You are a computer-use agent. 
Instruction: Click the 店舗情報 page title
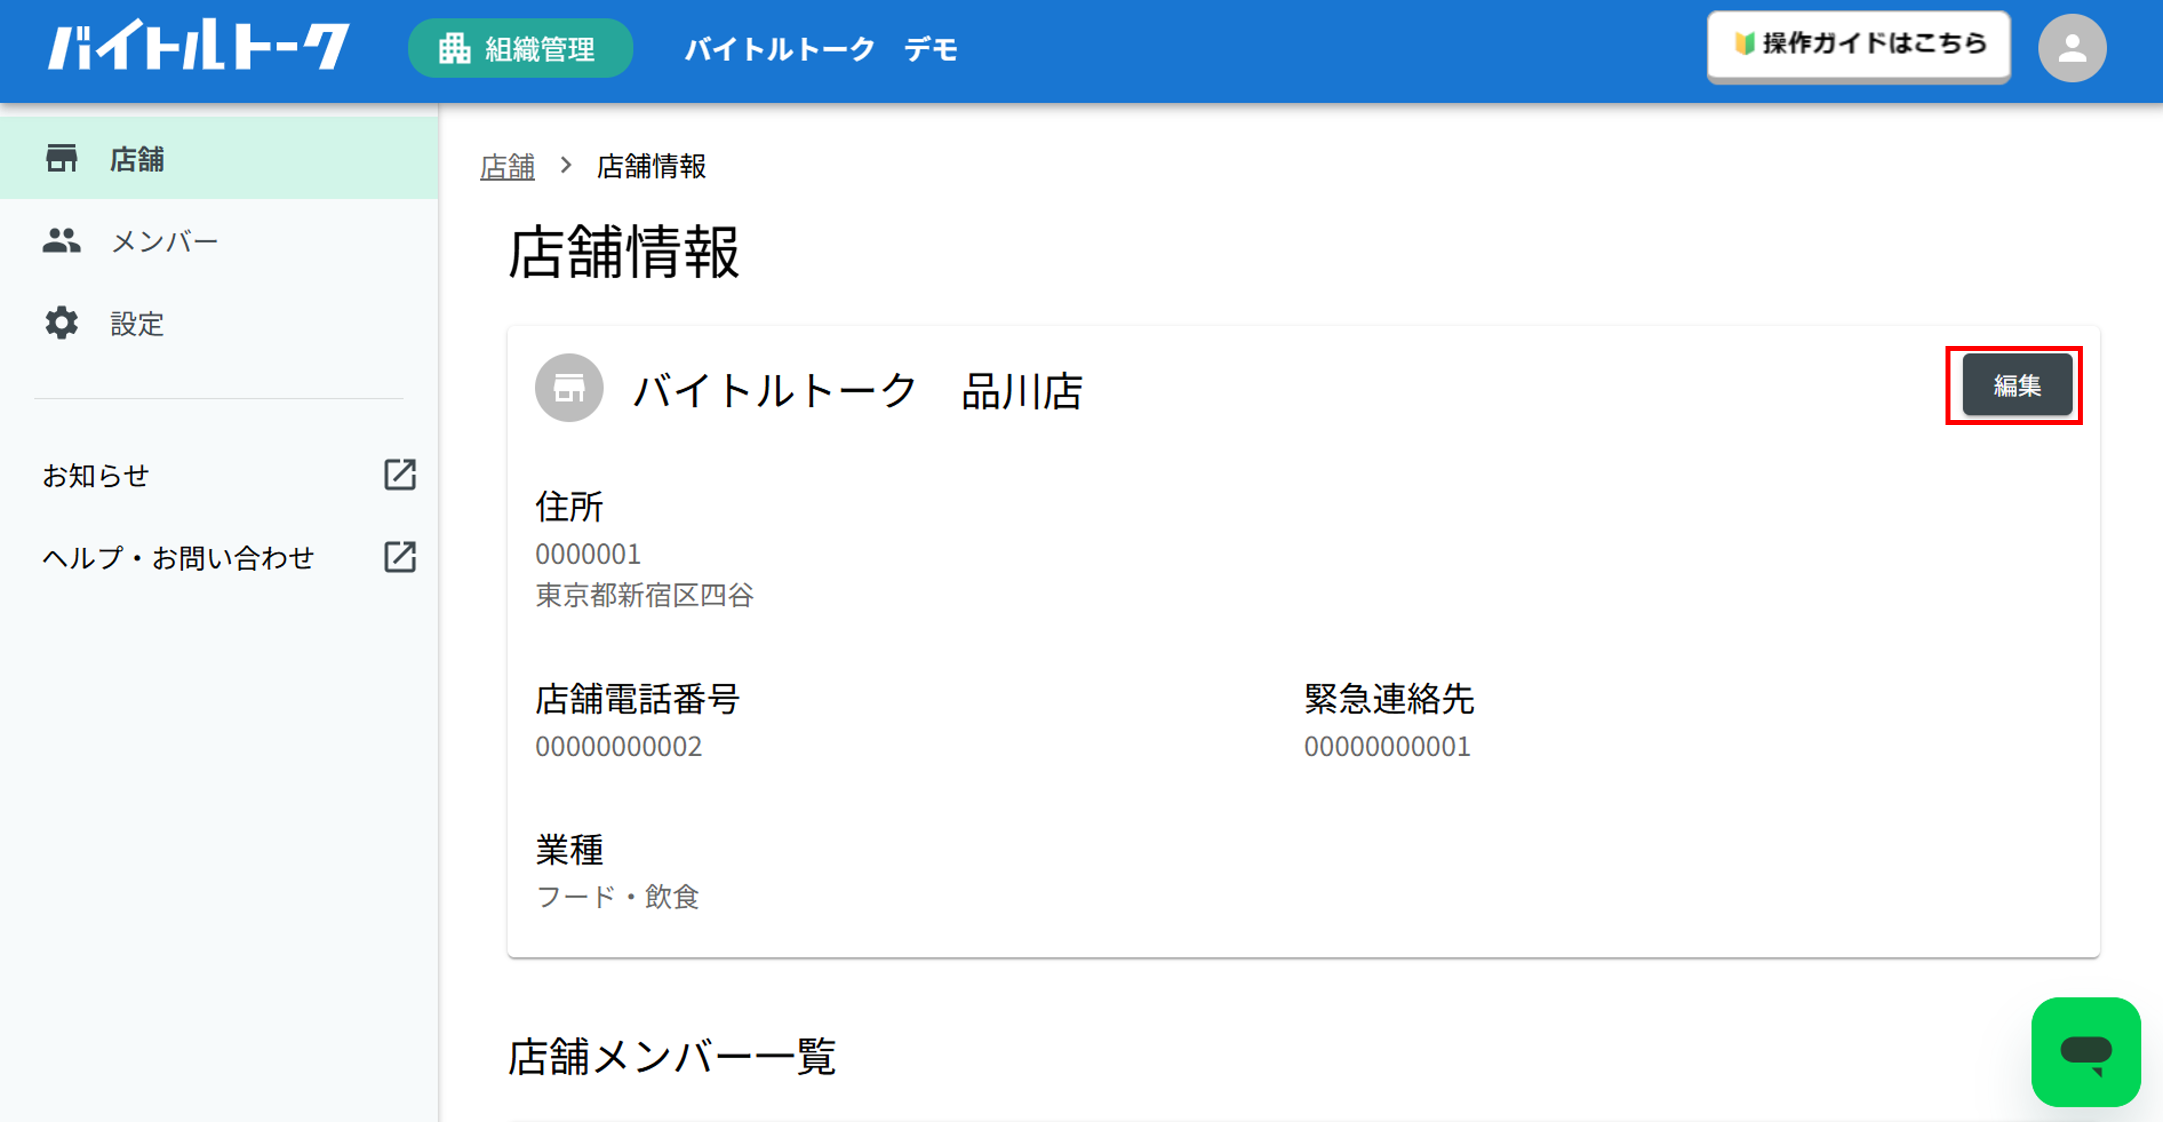(624, 252)
